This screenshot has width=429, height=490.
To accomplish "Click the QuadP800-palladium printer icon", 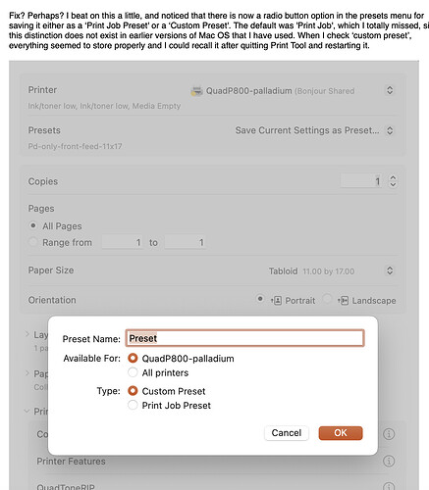I will pos(196,91).
